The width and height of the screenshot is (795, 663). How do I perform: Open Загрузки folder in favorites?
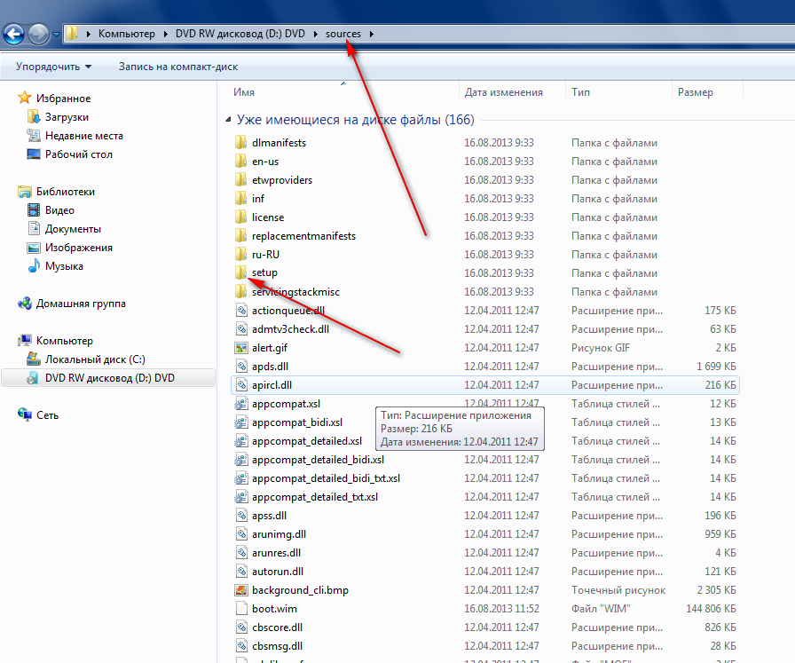(x=67, y=117)
